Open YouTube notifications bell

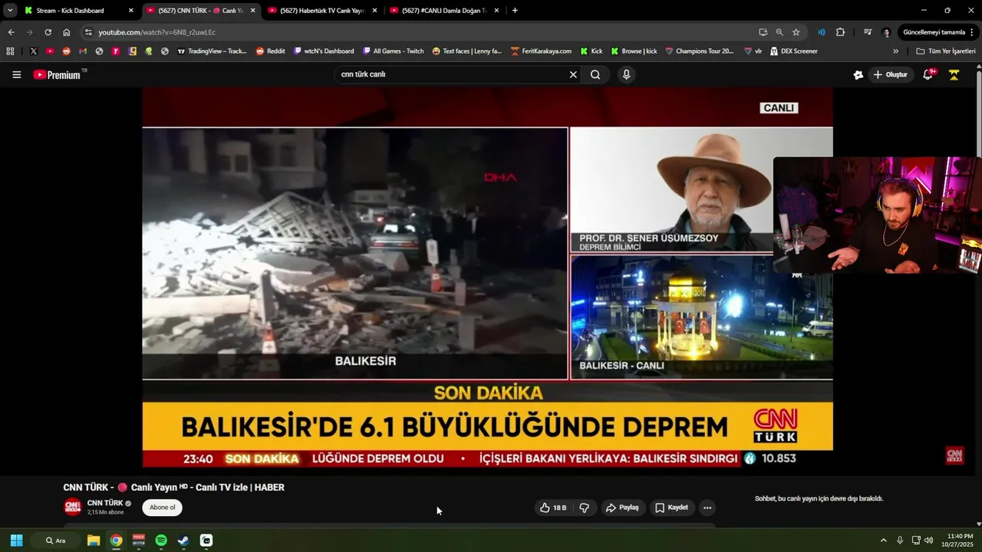click(928, 74)
